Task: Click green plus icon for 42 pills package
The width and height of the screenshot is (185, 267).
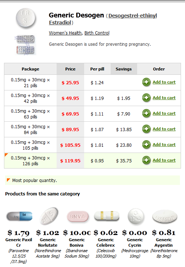Action: (x=146, y=98)
